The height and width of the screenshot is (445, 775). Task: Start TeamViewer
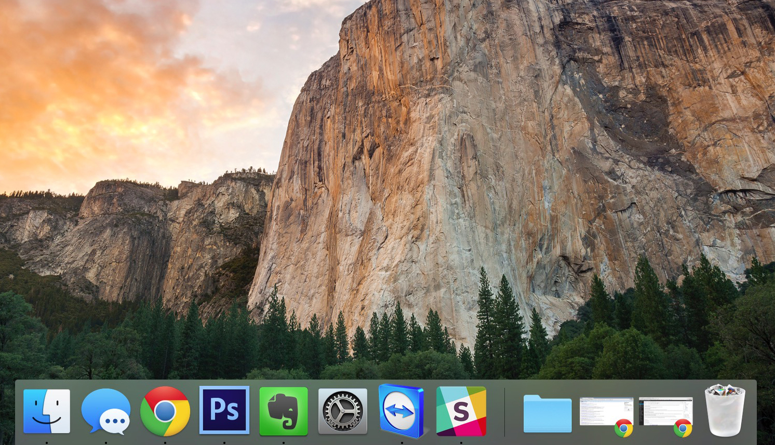[402, 412]
